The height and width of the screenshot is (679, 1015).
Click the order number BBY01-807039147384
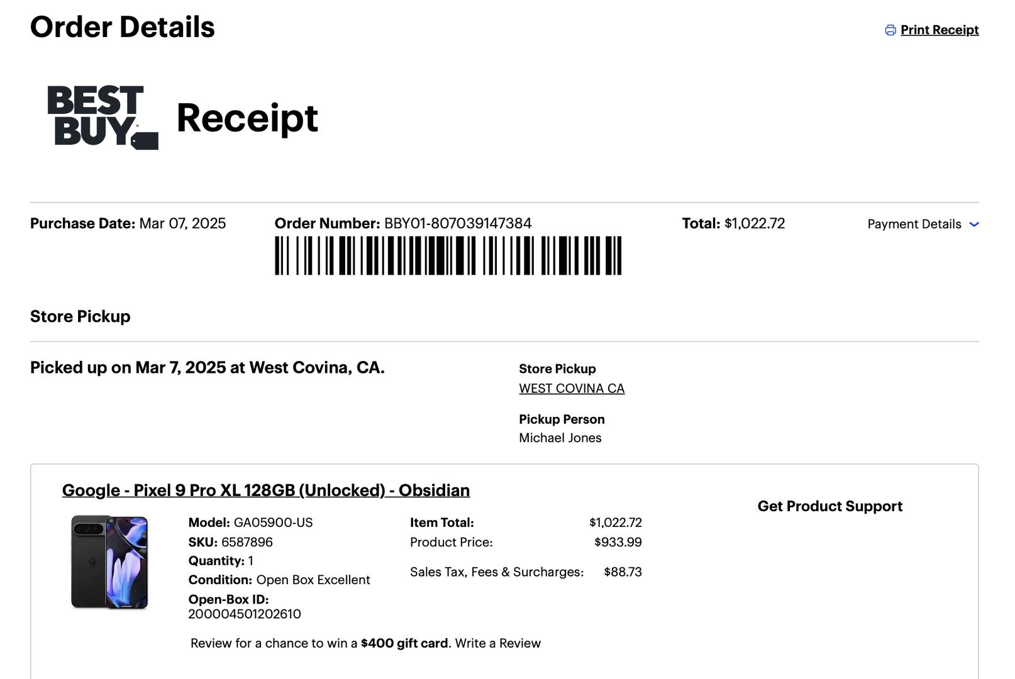click(457, 224)
